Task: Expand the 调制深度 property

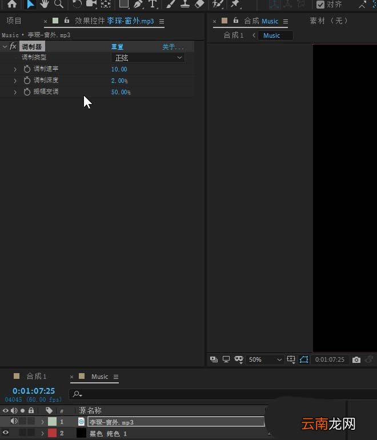Action: 15,81
